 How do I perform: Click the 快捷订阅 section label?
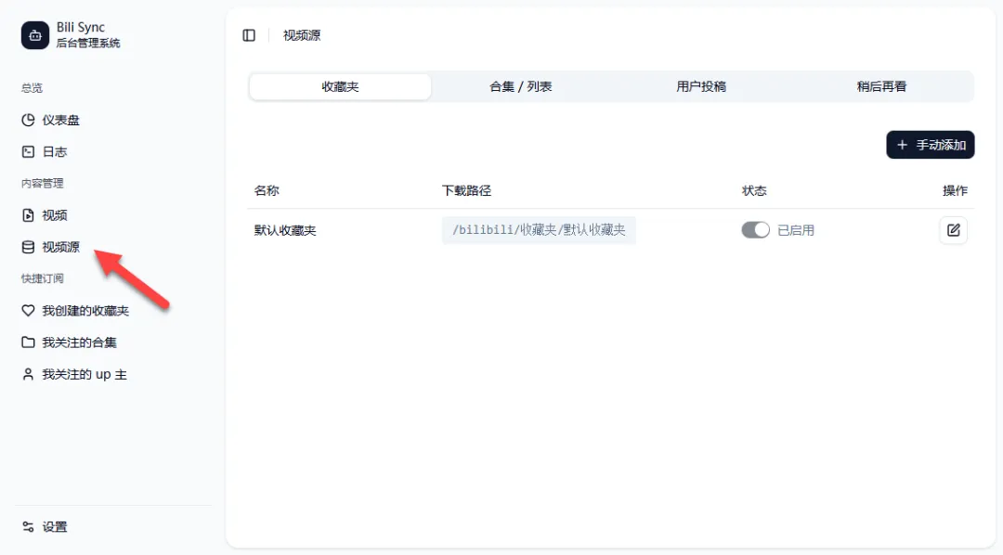click(x=42, y=278)
